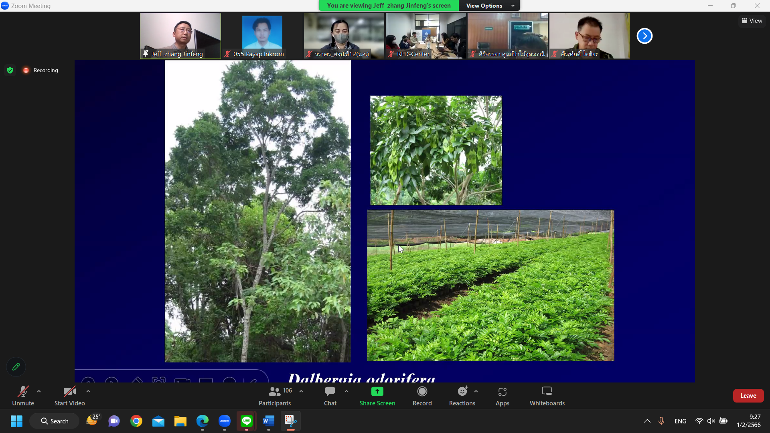Click the red Leave button
The width and height of the screenshot is (770, 433).
coord(748,395)
